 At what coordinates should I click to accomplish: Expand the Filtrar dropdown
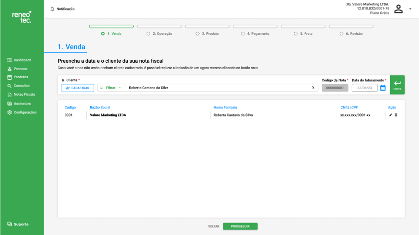pyautogui.click(x=111, y=88)
